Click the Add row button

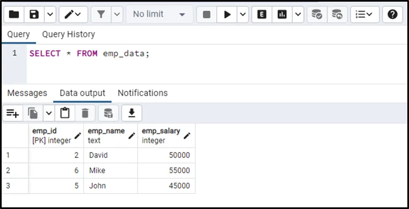[x=12, y=113]
